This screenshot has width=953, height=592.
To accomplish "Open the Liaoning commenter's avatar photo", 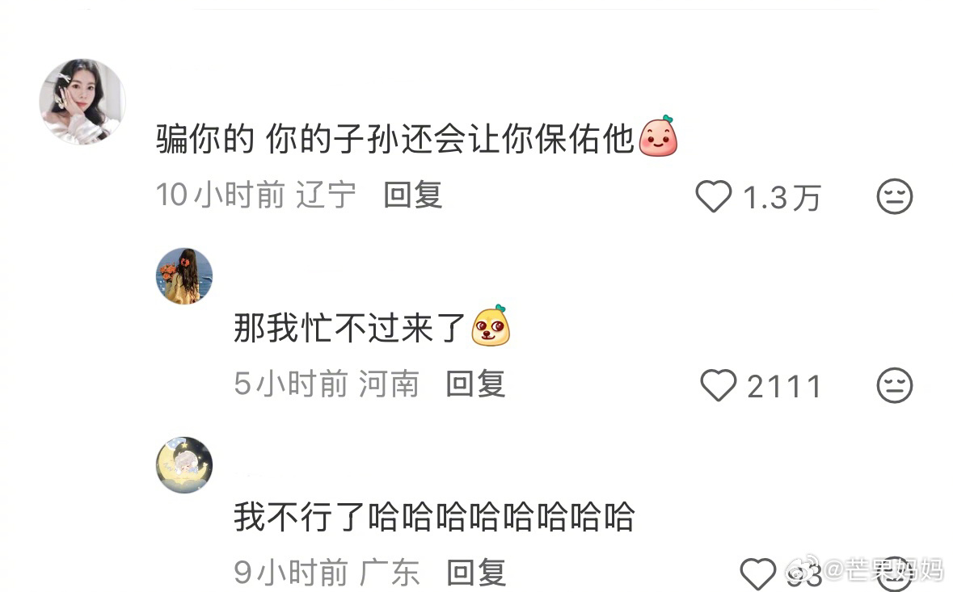I will [82, 102].
